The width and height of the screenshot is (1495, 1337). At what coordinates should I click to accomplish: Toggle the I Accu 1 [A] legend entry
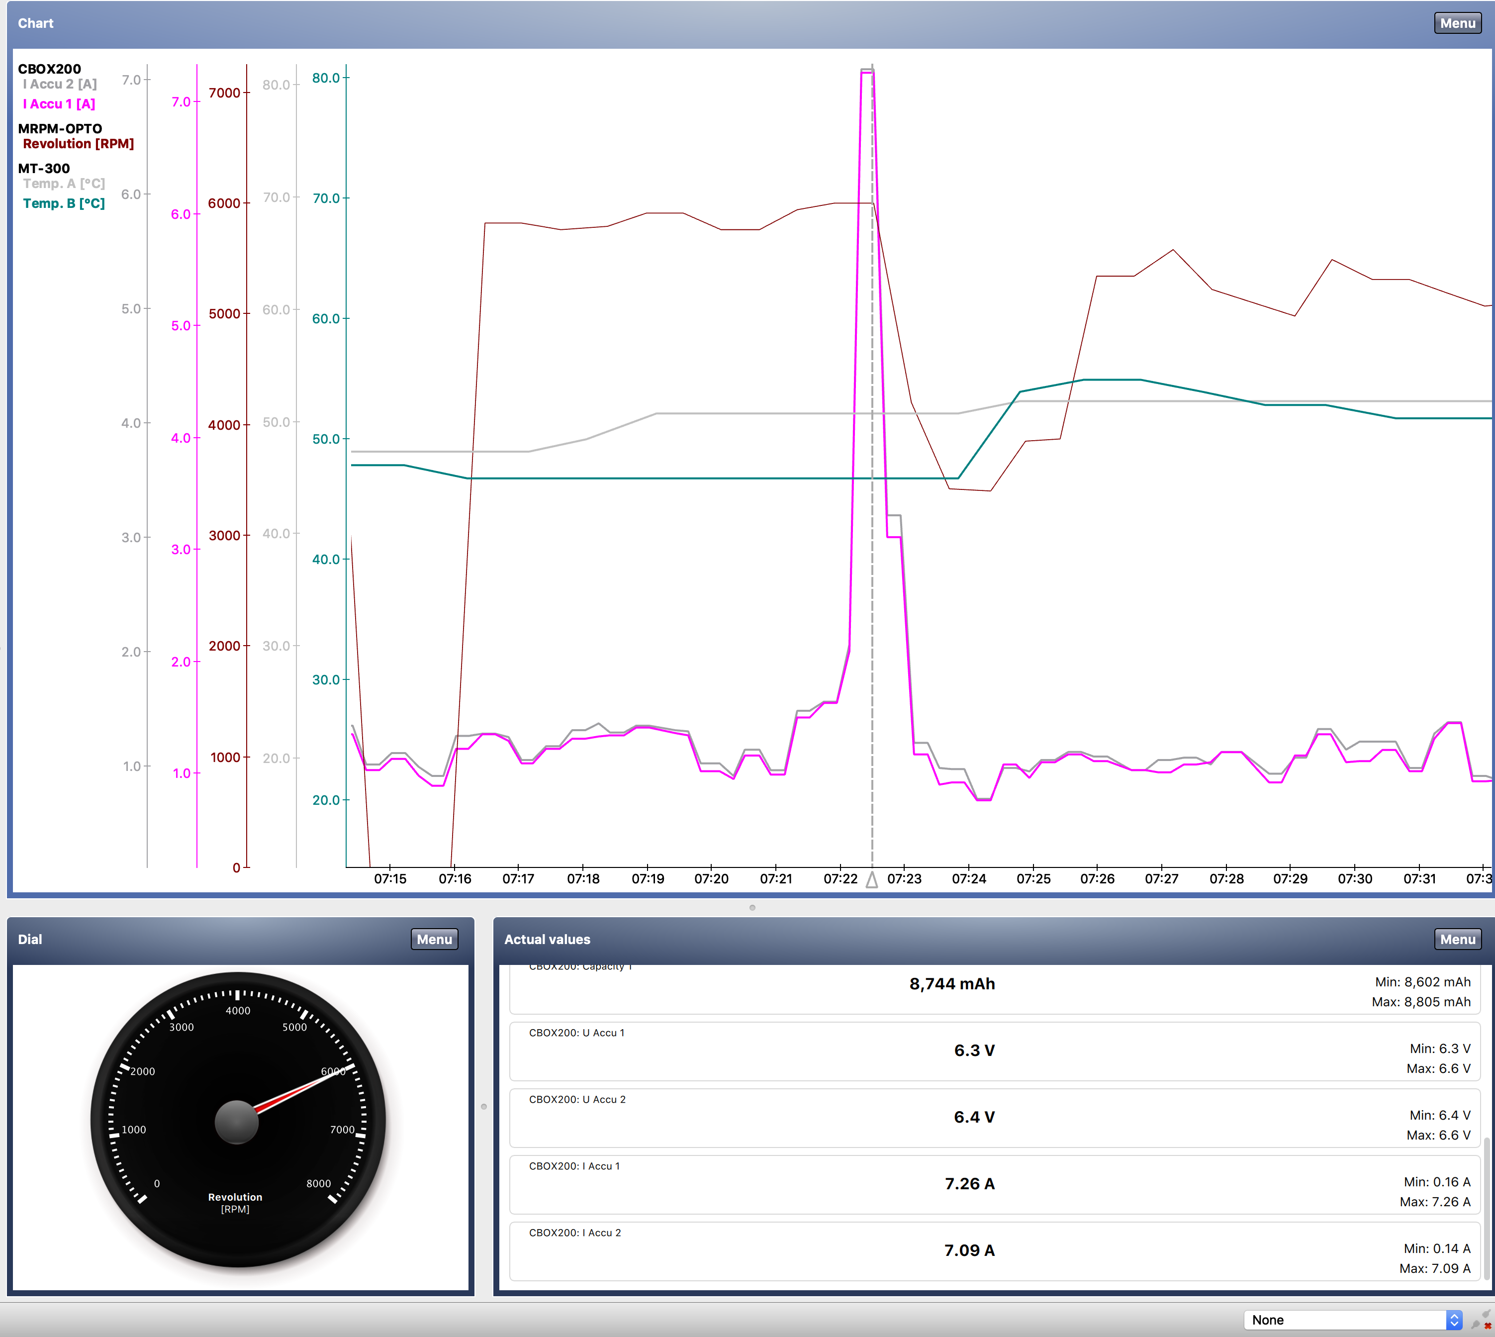(x=59, y=103)
